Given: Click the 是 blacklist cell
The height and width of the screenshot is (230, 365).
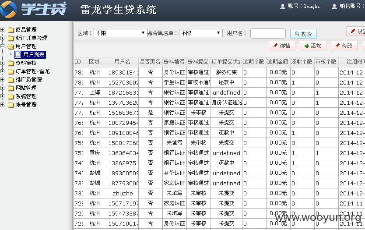Looking at the screenshot, I should pos(151,113).
